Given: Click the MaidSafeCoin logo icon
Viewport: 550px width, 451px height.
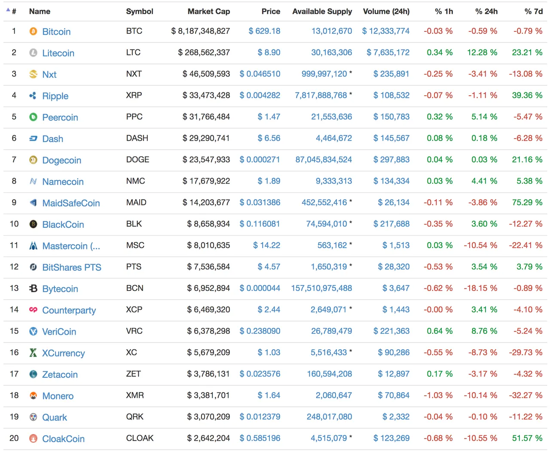Looking at the screenshot, I should 33,203.
